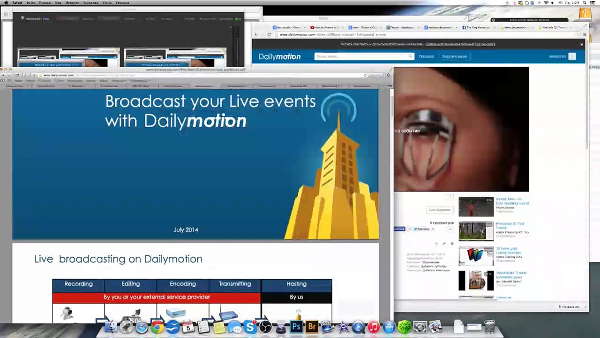The width and height of the screenshot is (600, 338).
Task: Open iMovie star icon in Dock
Action: click(343, 327)
